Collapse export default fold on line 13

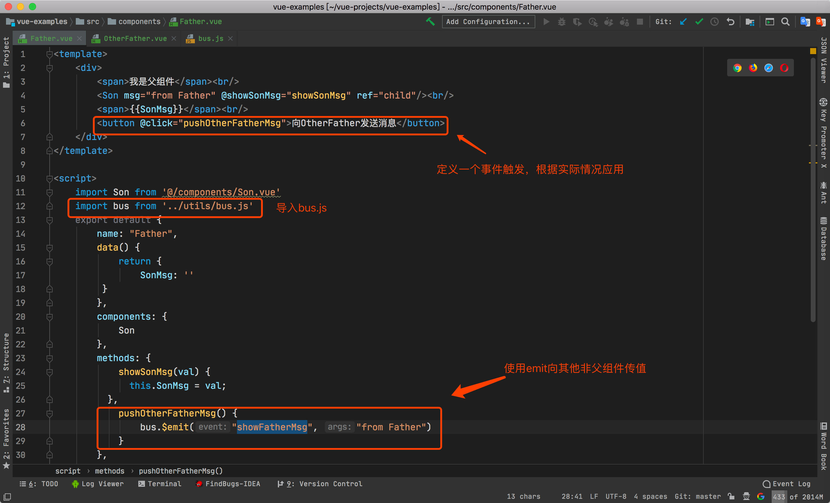click(50, 220)
